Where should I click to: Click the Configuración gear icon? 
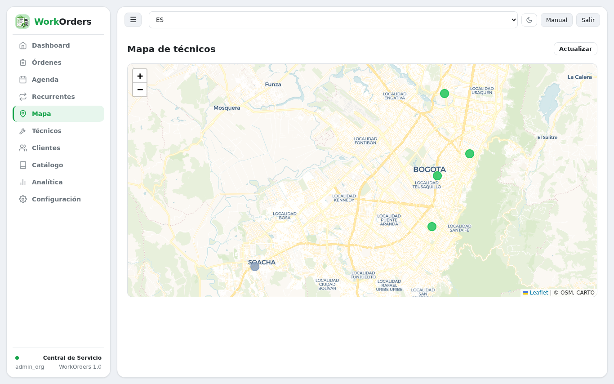(23, 199)
